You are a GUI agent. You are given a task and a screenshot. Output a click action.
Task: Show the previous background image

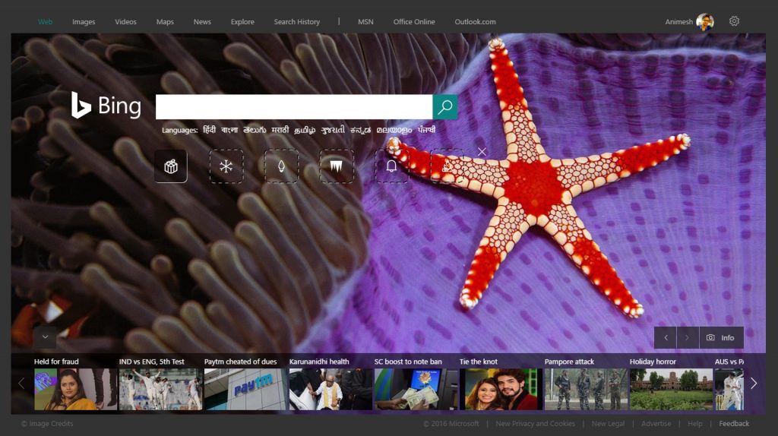(x=666, y=337)
